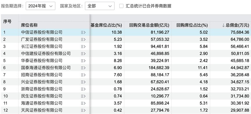Click repo seat share cell 0.64
This screenshot has height=114, width=251.
click(x=204, y=96)
